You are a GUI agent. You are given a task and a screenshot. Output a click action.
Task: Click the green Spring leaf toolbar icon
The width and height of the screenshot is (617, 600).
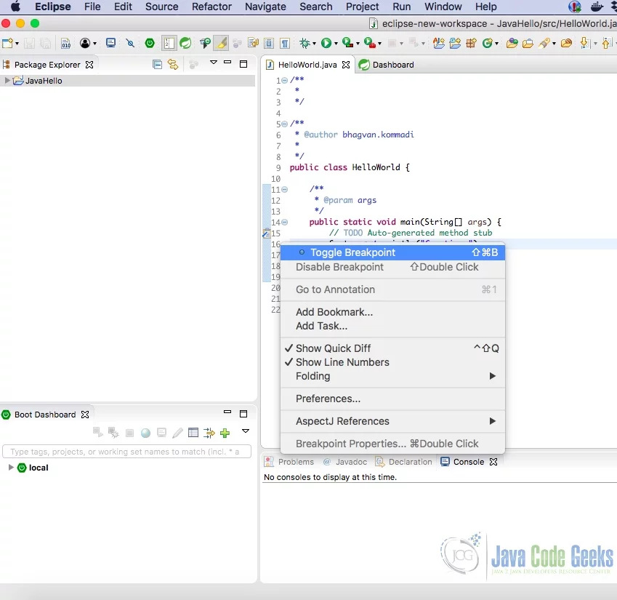[185, 43]
